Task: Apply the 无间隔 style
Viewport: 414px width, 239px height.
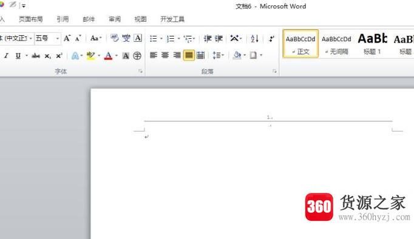Action: pos(336,44)
